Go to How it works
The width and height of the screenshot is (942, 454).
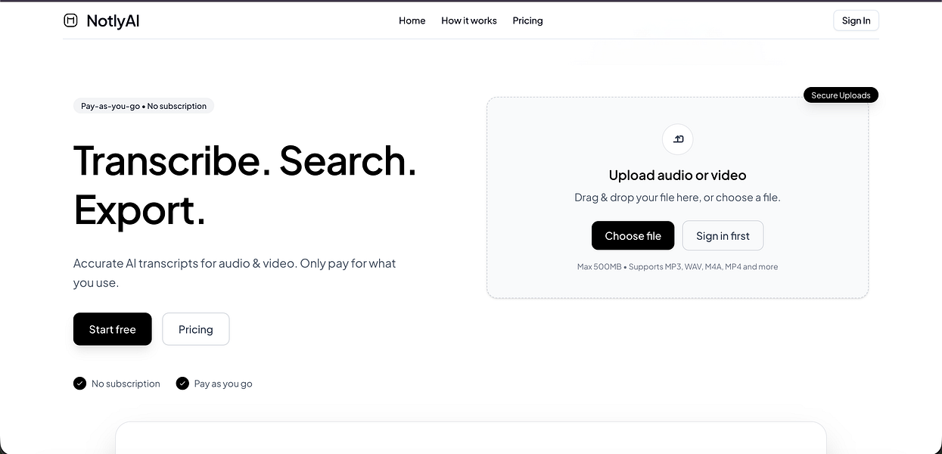[x=469, y=20]
